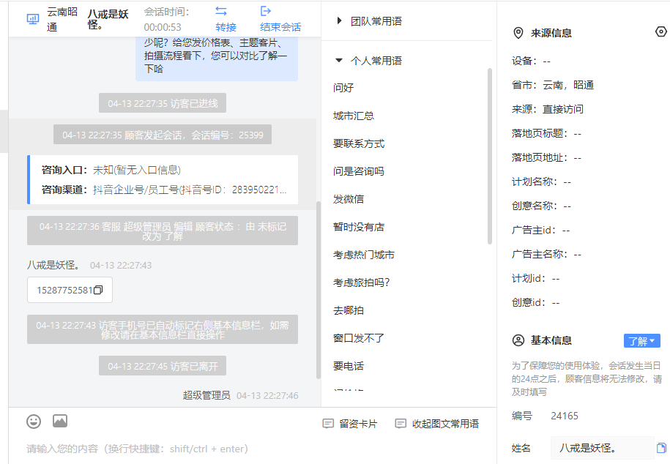Image resolution: width=670 pixels, height=464 pixels.
Task: Click the 创意名称 entry
Action: coord(541,206)
